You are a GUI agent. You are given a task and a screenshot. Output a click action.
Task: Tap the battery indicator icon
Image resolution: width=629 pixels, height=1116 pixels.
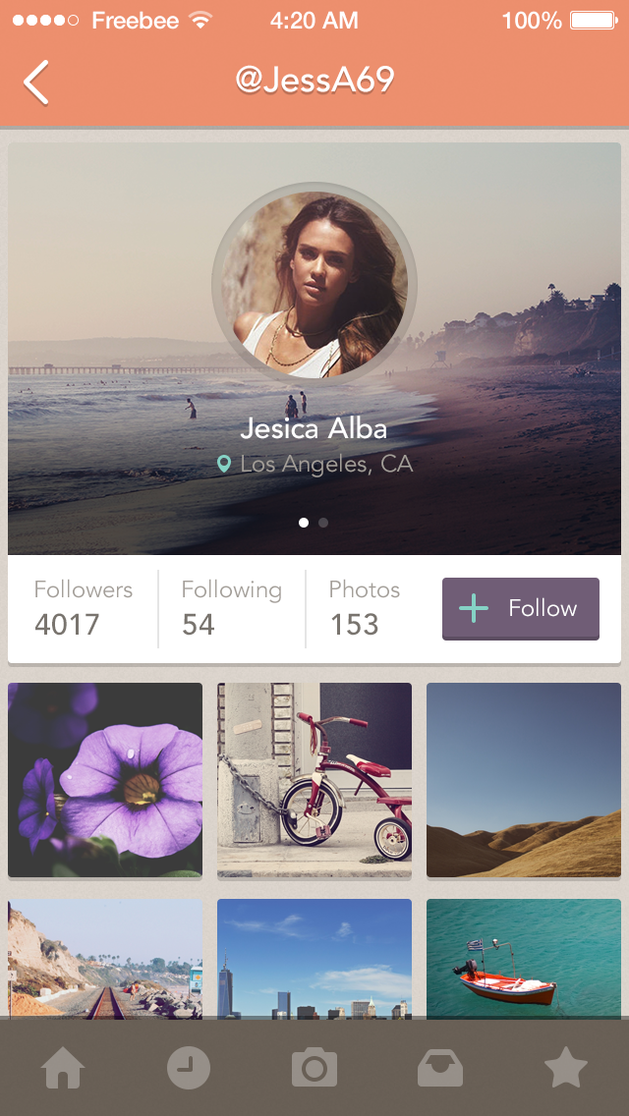coord(593,20)
